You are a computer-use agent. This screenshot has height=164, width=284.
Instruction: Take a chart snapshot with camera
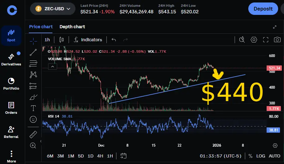click(x=277, y=40)
